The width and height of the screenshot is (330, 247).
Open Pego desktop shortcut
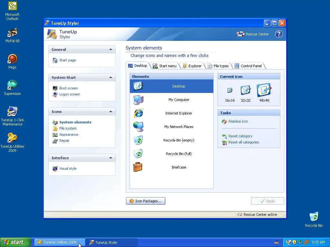coord(12,61)
